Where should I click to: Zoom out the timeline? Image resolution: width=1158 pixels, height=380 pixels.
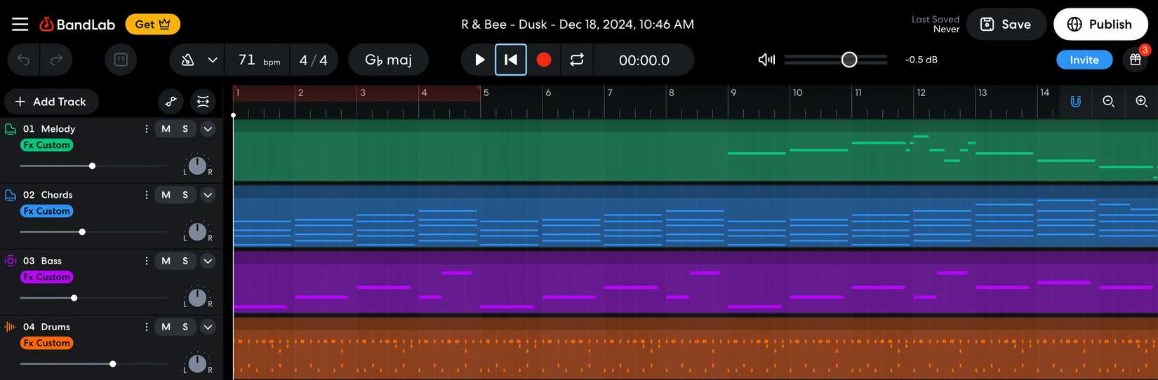pos(1109,102)
